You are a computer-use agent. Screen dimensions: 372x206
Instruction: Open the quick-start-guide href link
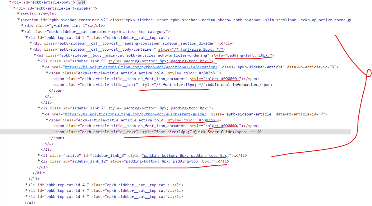pos(135,114)
